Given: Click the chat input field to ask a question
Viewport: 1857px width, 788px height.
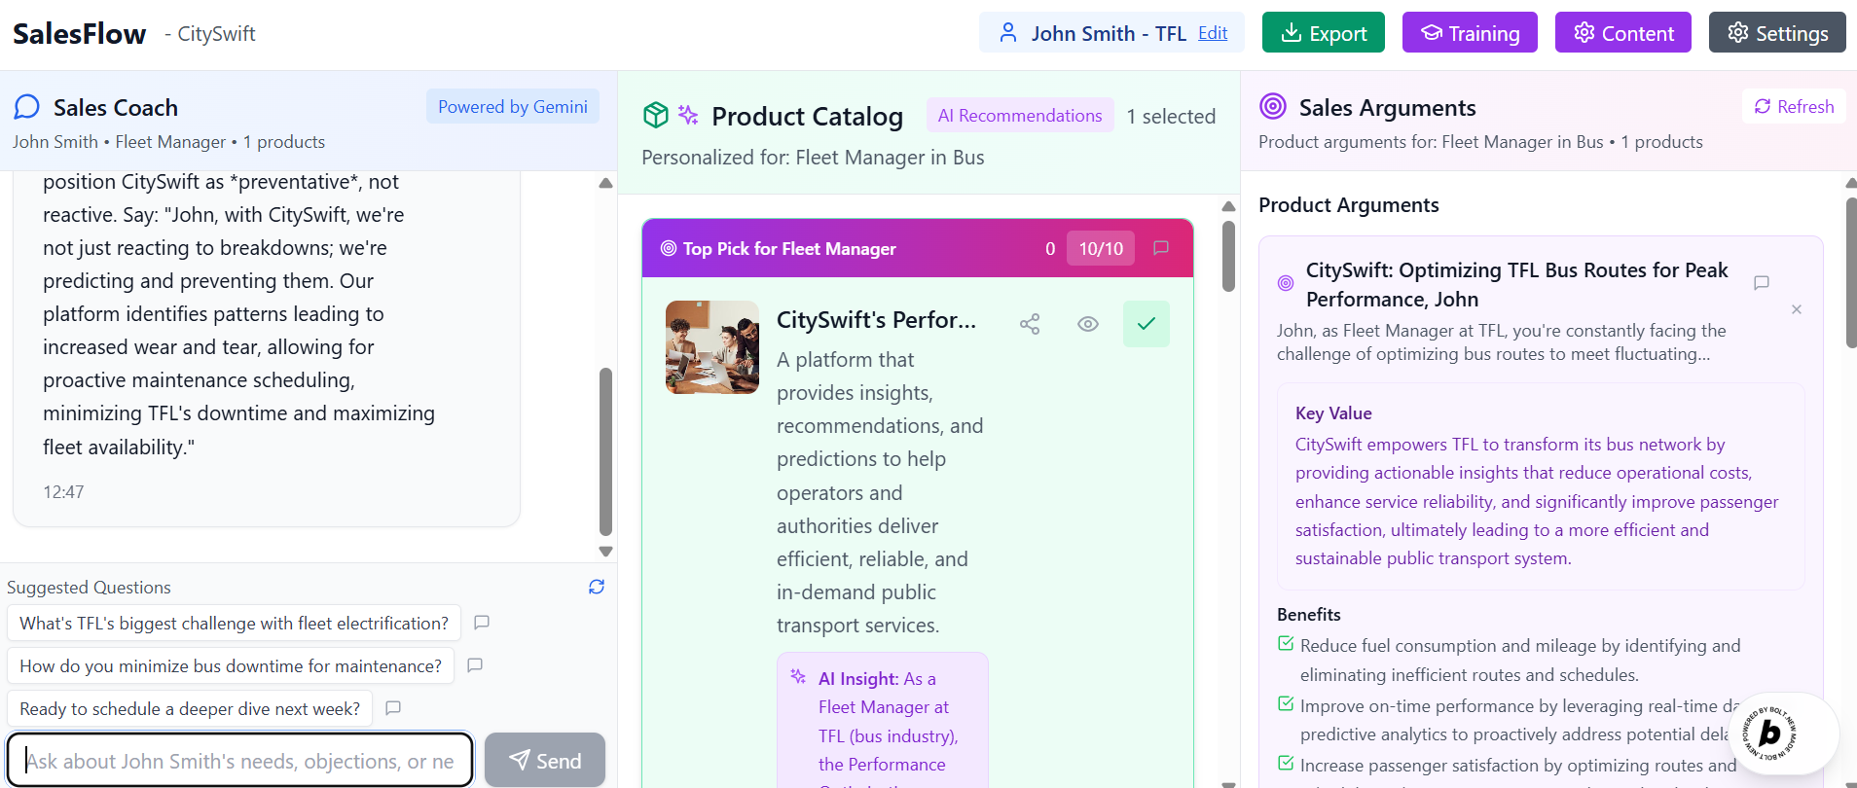Looking at the screenshot, I should point(240,760).
